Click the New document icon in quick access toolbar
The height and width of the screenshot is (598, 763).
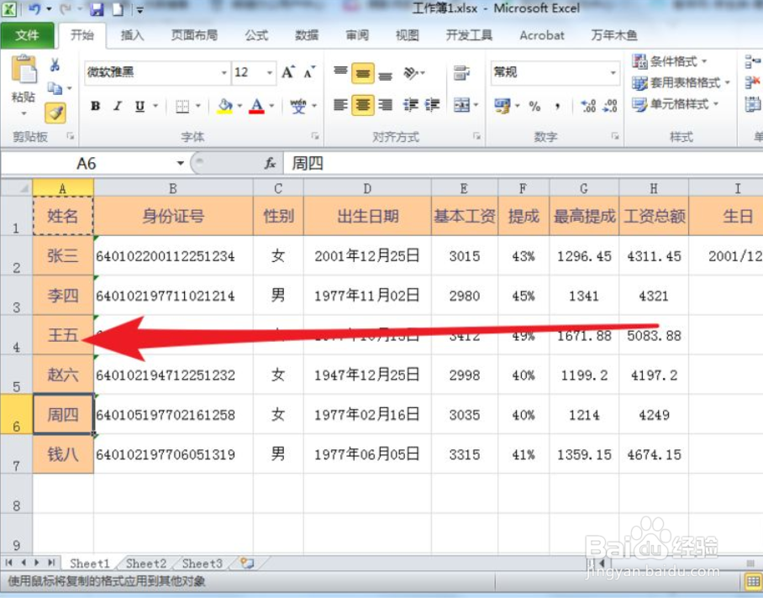point(118,9)
